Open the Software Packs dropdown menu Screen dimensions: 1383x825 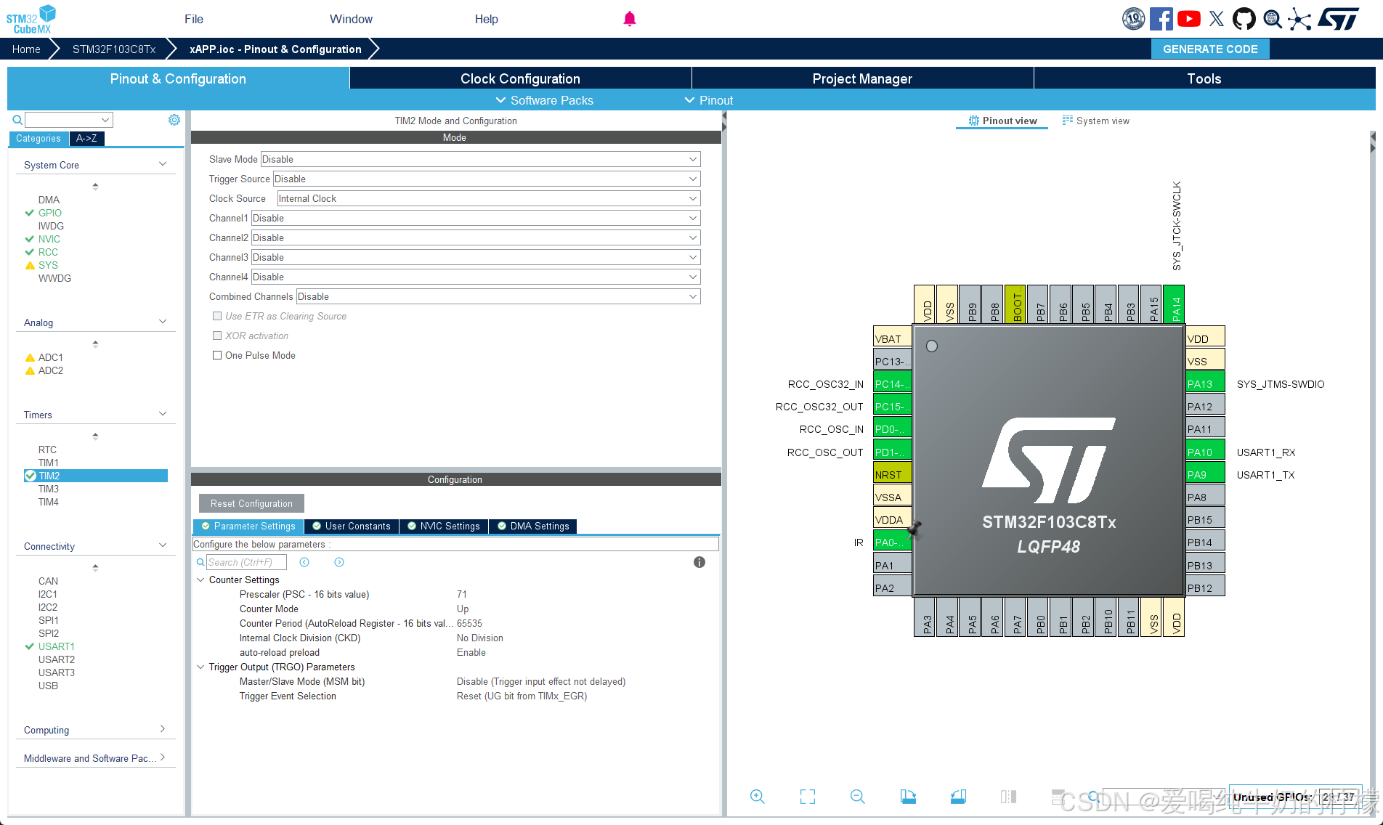[545, 100]
